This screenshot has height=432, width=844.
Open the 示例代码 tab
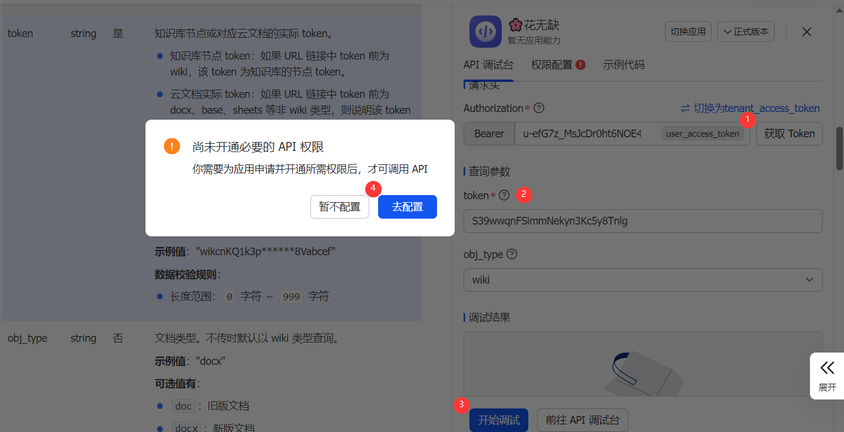(624, 65)
